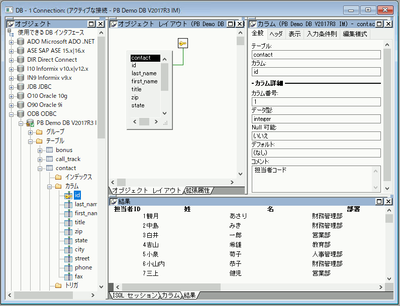Switch to the ヘッダ tab

[x=276, y=34]
